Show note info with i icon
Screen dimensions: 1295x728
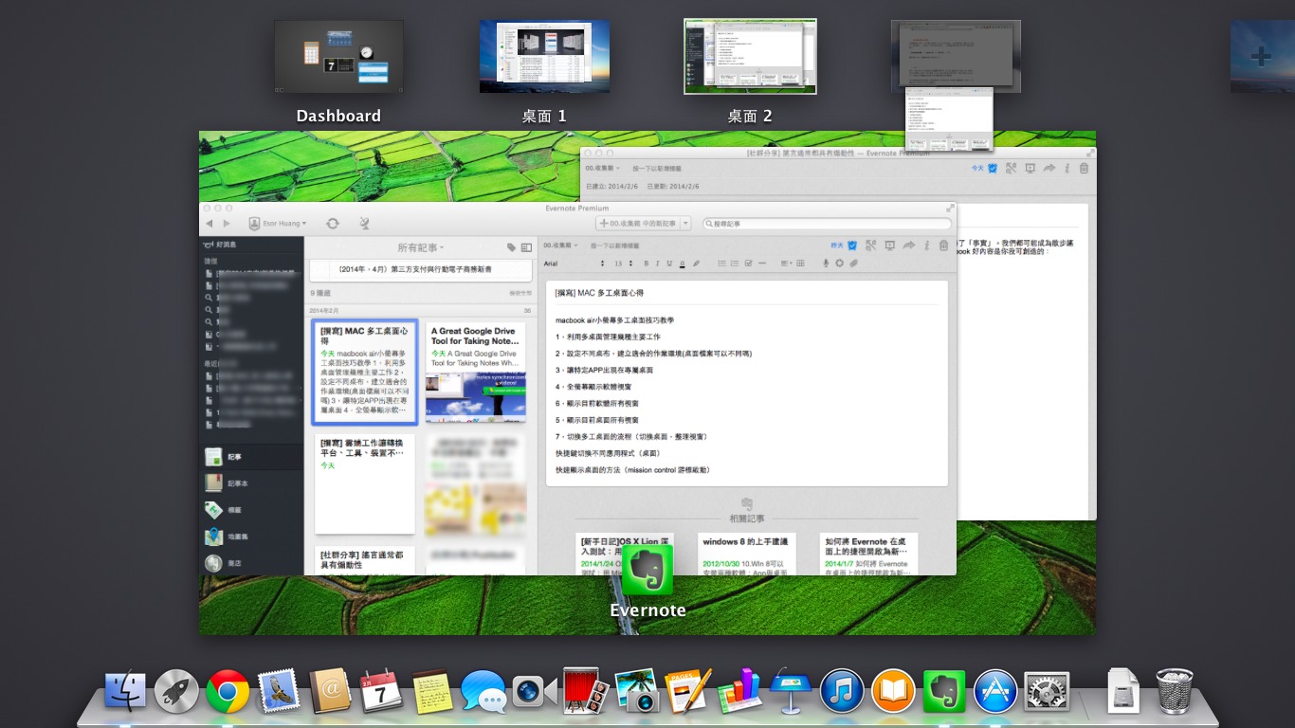pos(926,246)
